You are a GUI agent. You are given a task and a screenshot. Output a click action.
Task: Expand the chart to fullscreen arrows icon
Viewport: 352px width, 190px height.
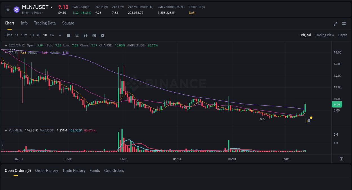(335, 24)
